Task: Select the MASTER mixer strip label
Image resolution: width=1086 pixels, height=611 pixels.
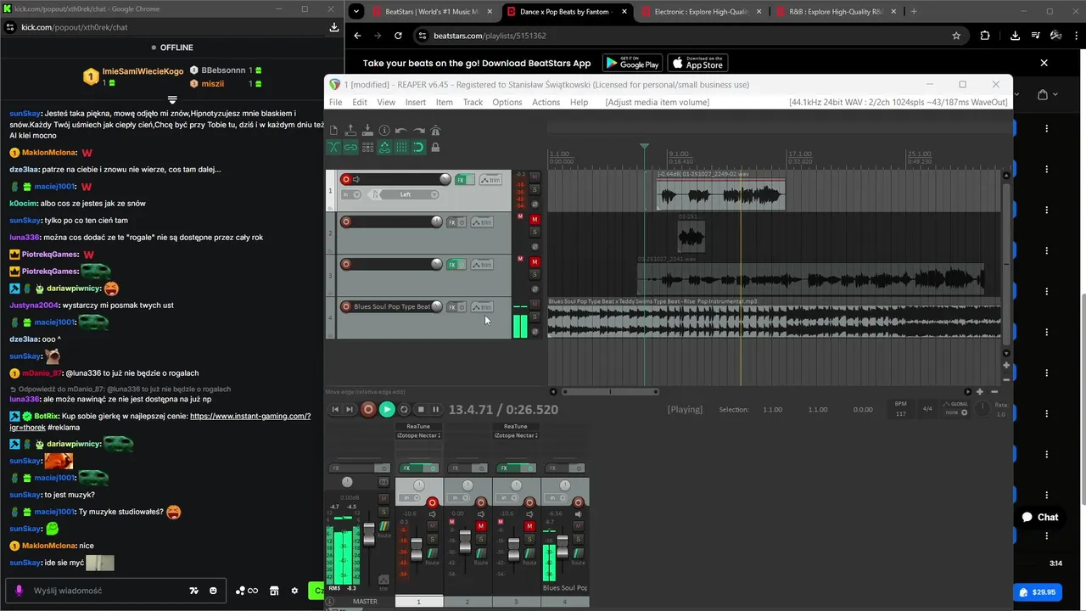Action: click(365, 601)
